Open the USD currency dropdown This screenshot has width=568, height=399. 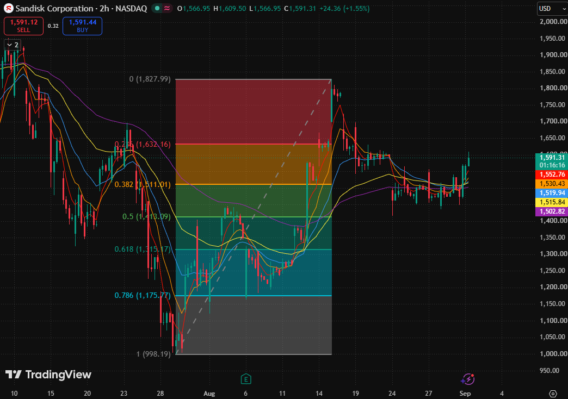[x=552, y=8]
